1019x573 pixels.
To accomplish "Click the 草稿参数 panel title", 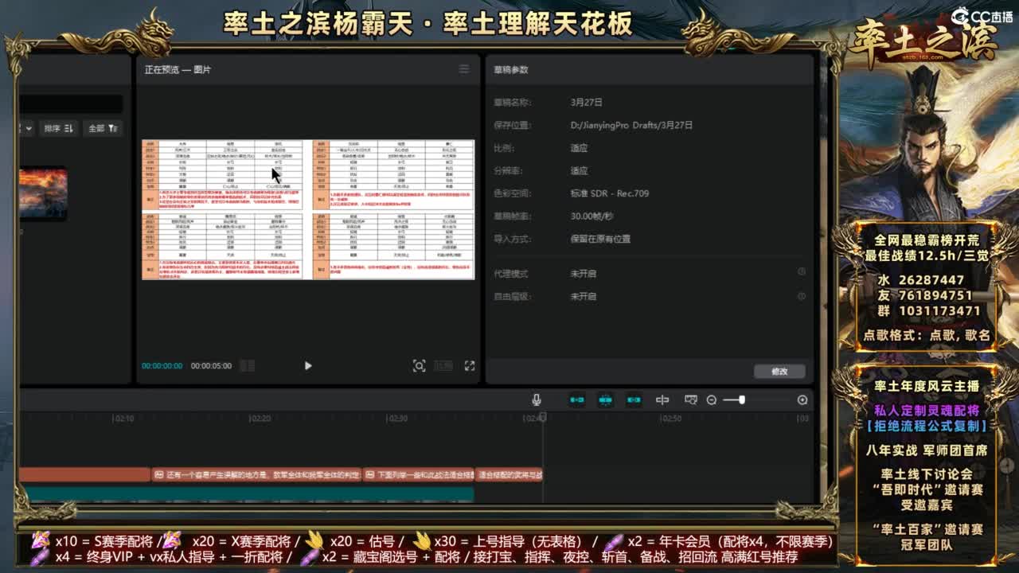I will pos(511,69).
